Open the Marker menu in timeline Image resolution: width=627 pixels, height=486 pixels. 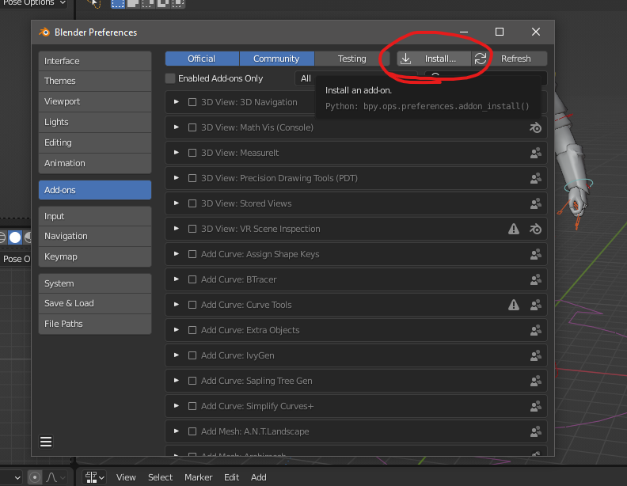(x=199, y=477)
